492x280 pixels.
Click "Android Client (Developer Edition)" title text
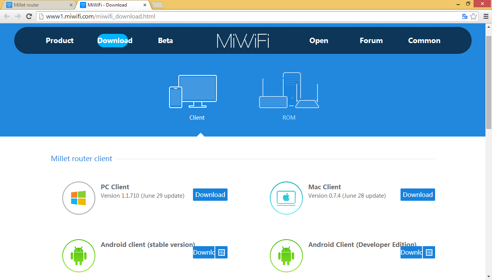[362, 245]
